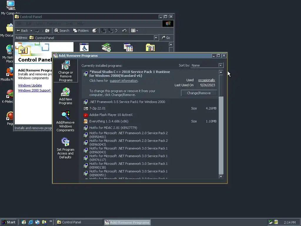Switch to Control Panel taskbar button
The width and height of the screenshot is (301, 226).
pyautogui.click(x=79, y=222)
